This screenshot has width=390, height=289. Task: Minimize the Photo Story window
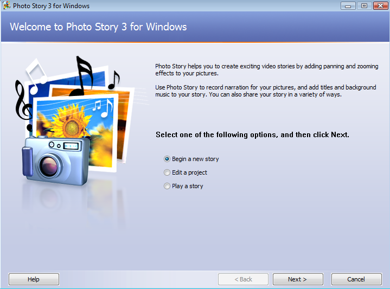348,6
